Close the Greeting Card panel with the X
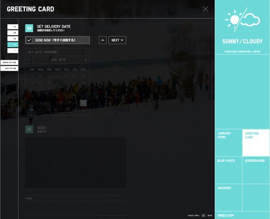 (x=205, y=9)
